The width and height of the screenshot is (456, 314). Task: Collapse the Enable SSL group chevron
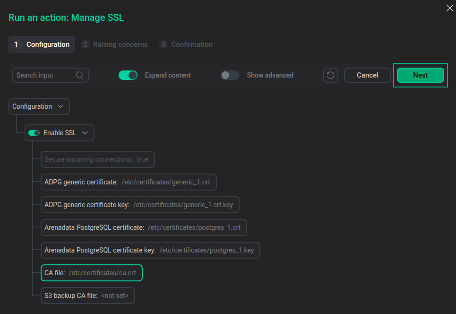(85, 133)
